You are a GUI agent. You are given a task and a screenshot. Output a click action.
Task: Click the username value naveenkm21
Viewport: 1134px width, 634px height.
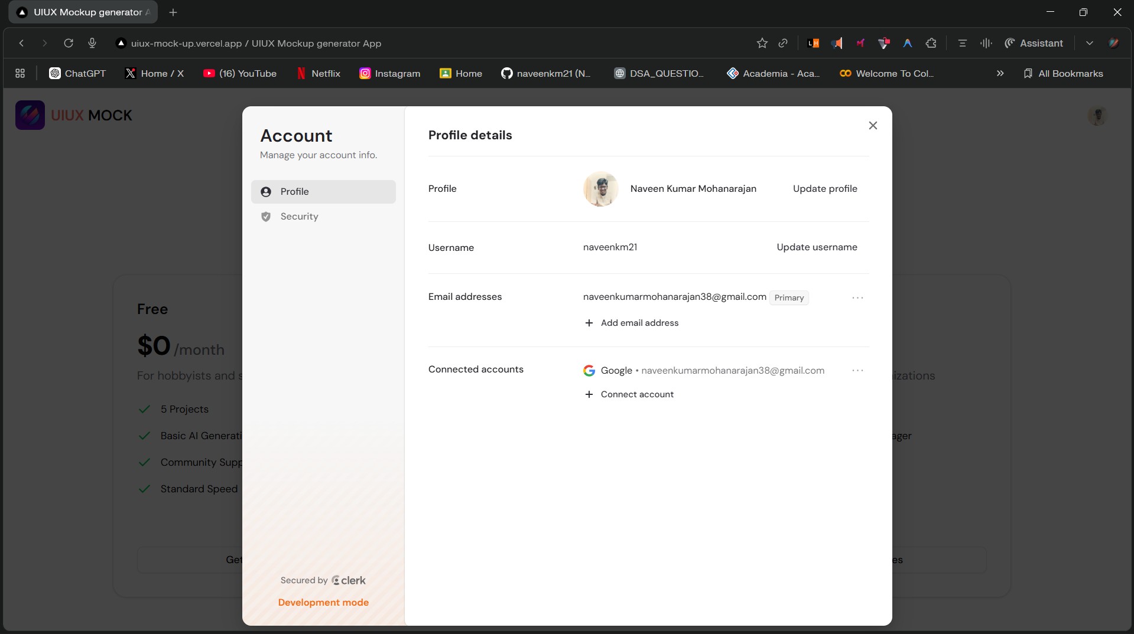(x=610, y=247)
